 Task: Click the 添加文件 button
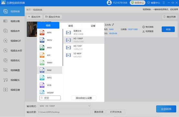click(x=34, y=17)
